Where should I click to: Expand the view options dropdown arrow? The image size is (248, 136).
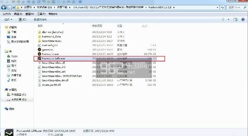point(228,20)
